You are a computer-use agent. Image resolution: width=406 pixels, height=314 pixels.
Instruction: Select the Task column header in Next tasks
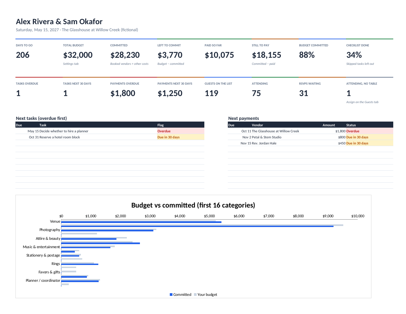tap(43, 125)
